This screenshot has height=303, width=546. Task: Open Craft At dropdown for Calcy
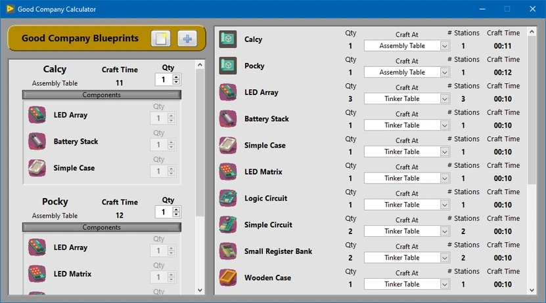(444, 46)
